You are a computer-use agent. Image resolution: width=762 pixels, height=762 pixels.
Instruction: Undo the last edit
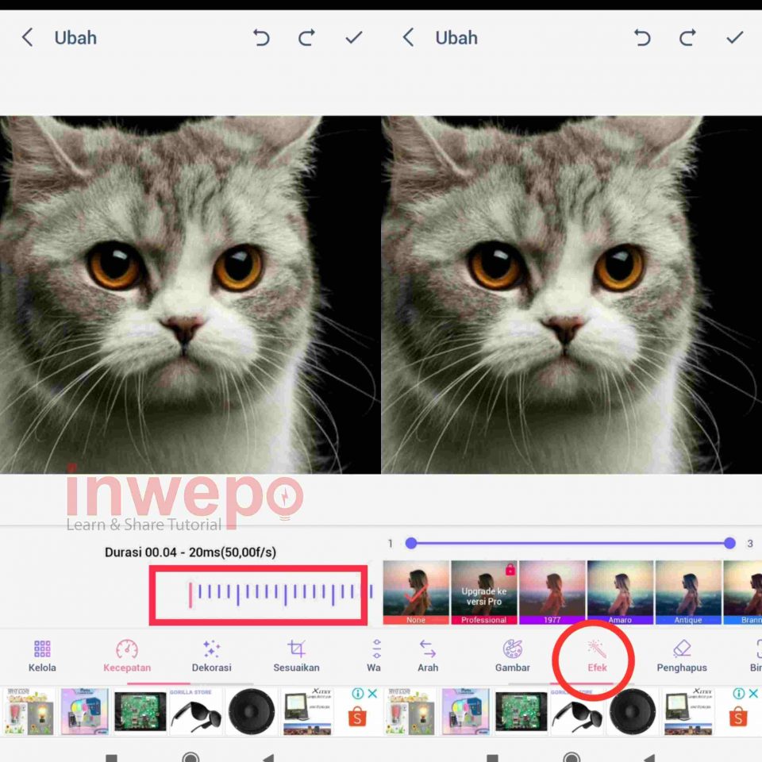click(x=642, y=37)
